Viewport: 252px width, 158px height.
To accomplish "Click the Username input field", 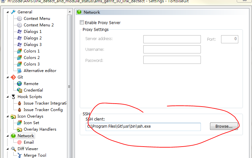I will click(x=172, y=49).
